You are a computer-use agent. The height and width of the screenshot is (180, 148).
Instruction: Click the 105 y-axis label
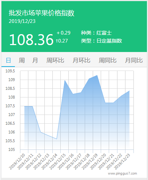point(12,149)
